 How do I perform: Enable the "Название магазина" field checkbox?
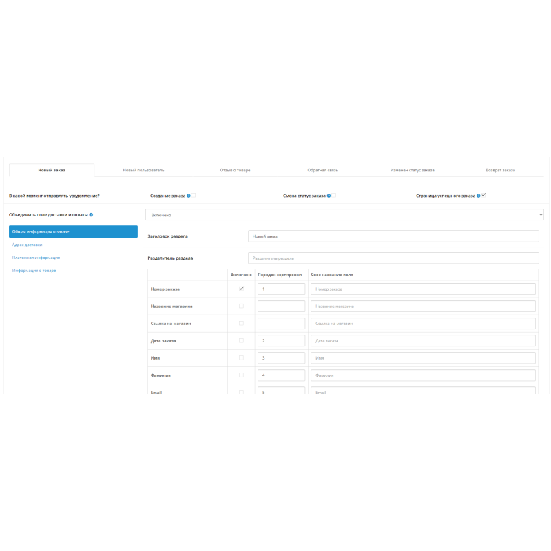click(x=241, y=306)
